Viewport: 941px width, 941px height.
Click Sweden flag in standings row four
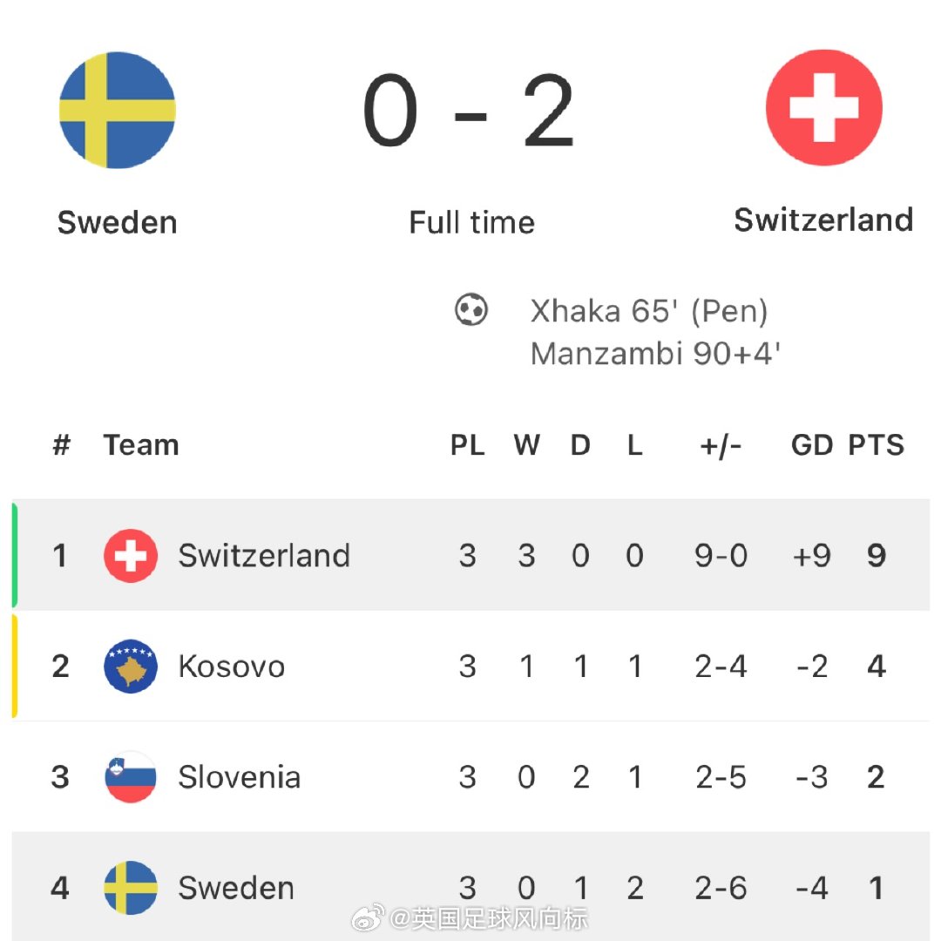pos(131,888)
